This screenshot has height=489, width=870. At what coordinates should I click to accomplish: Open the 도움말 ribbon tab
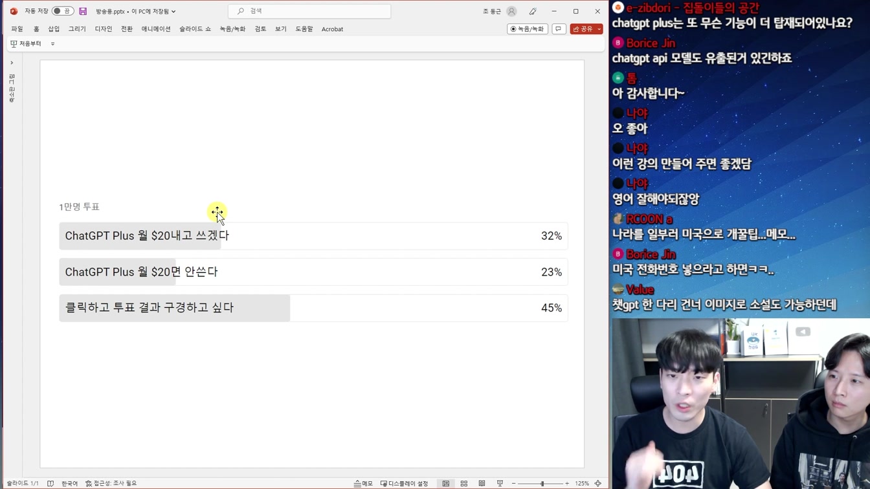click(x=304, y=29)
